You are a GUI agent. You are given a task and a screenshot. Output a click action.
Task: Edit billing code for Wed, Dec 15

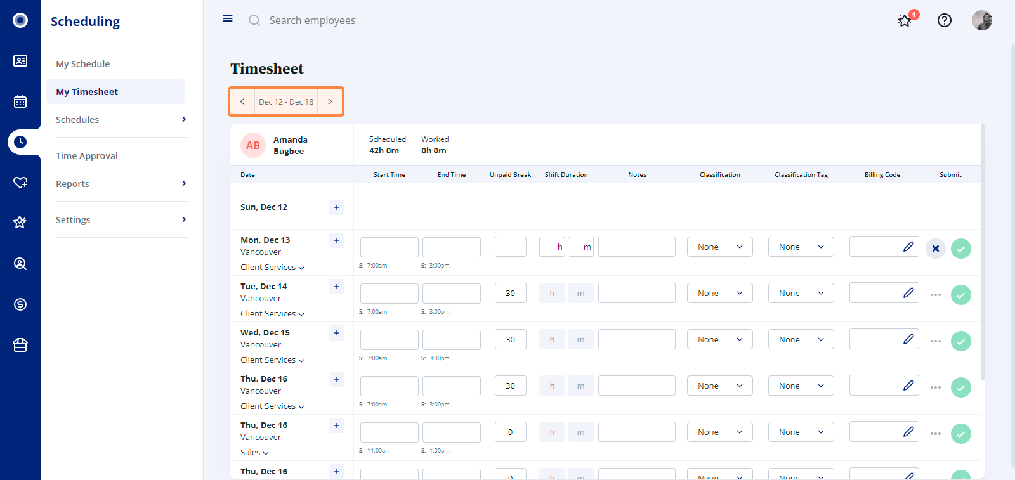pyautogui.click(x=909, y=340)
